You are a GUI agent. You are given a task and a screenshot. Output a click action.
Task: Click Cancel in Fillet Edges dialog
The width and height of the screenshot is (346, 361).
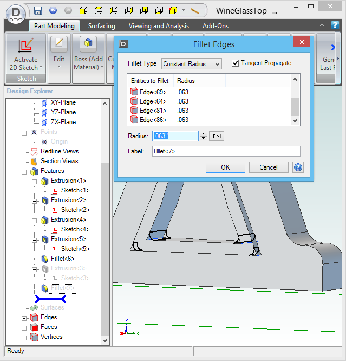pyautogui.click(x=269, y=167)
